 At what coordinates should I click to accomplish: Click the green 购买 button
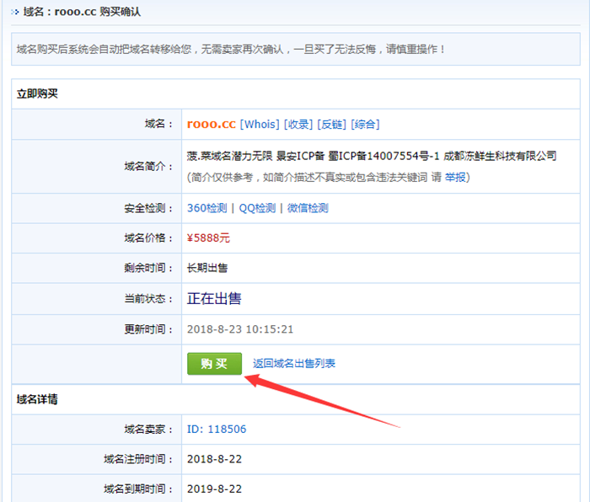(x=214, y=363)
